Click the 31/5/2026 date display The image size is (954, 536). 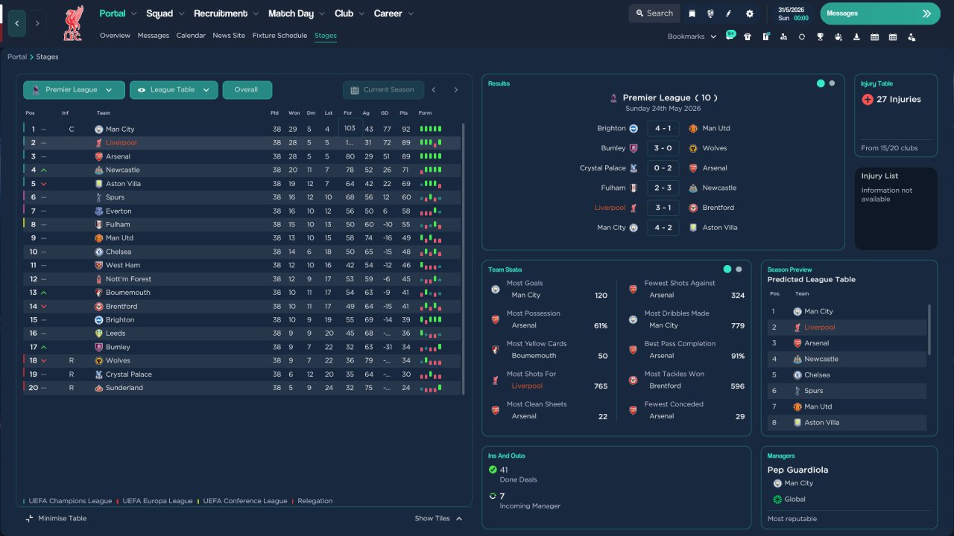792,10
